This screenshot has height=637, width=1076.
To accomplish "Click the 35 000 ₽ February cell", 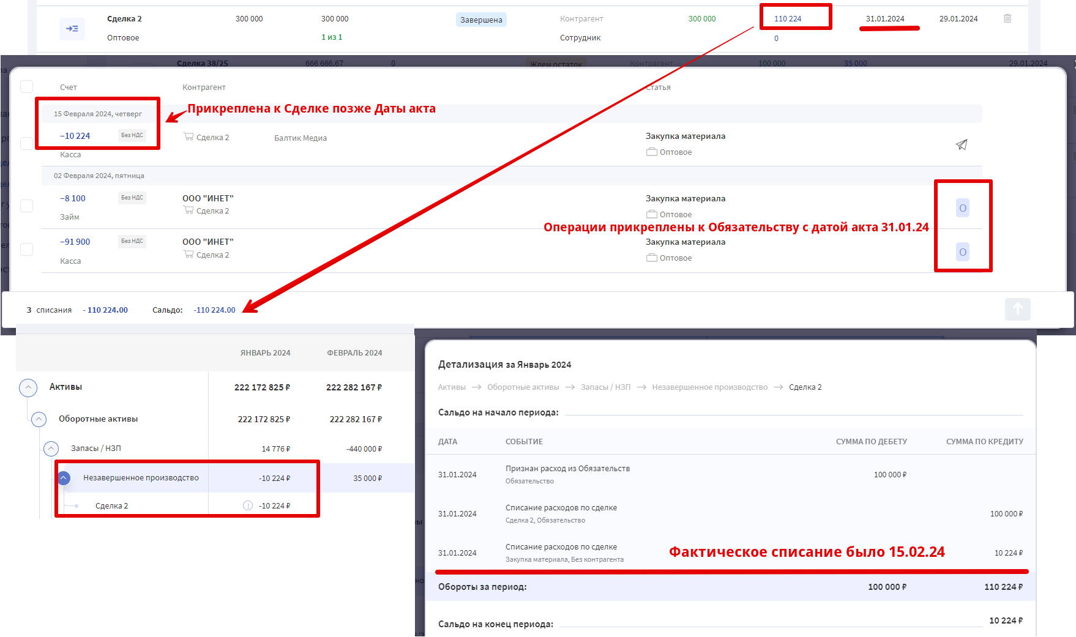I will pos(367,478).
